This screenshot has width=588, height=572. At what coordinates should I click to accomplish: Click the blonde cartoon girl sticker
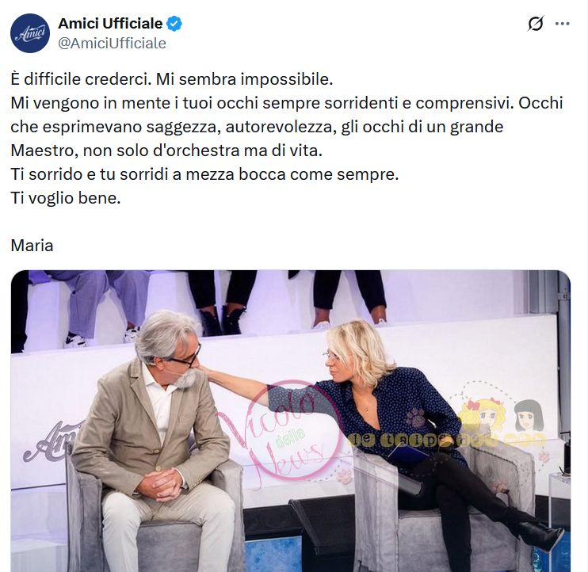[482, 416]
